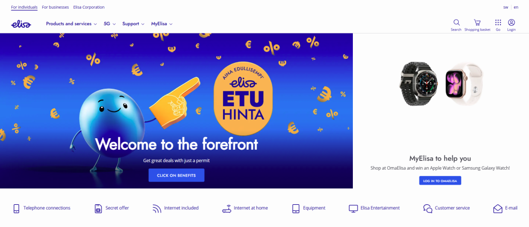Image resolution: width=529 pixels, height=227 pixels.
Task: Click the Elisa logo
Action: 21,24
